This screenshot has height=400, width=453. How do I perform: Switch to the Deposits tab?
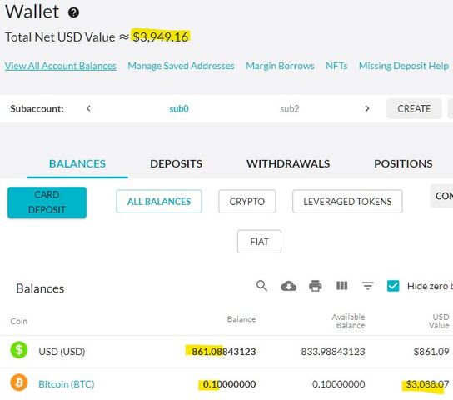tap(176, 164)
